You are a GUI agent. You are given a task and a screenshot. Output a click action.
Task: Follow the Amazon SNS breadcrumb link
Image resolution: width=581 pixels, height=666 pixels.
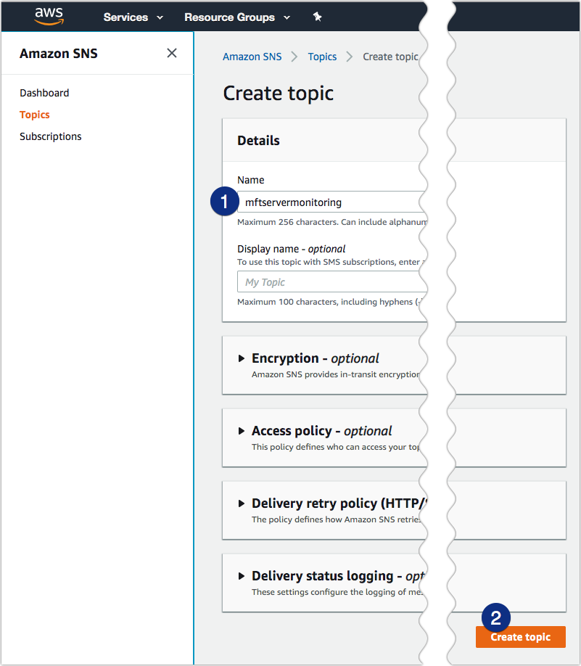(252, 56)
